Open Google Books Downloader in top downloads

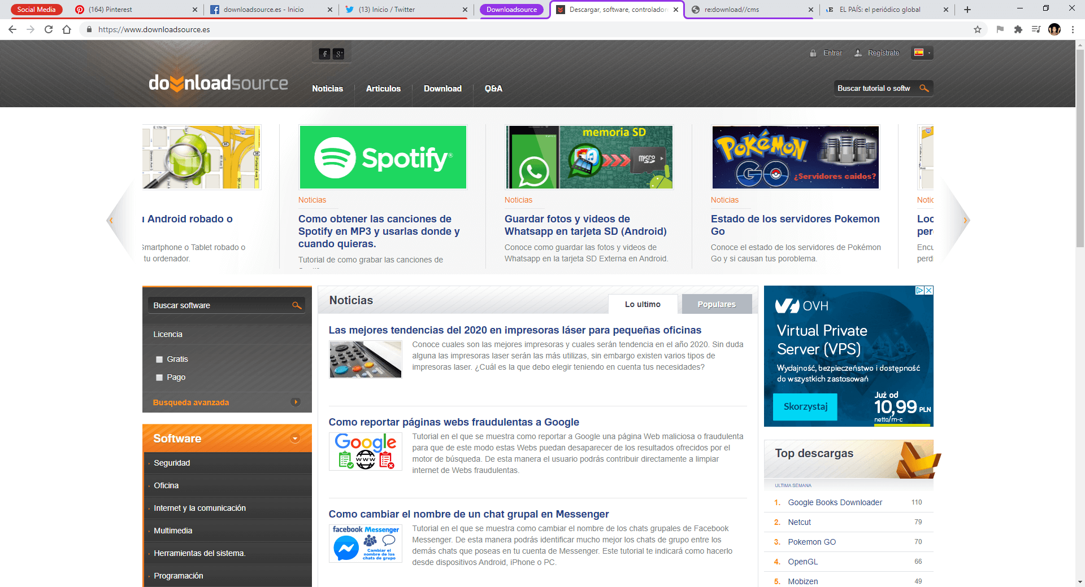point(835,502)
